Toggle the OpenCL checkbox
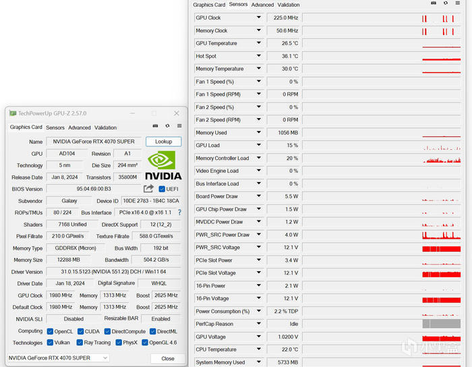This screenshot has width=472, height=367. coord(50,331)
